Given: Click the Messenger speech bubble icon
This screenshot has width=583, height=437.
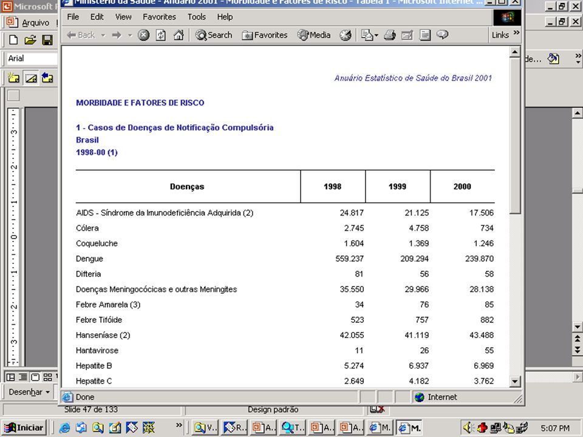Looking at the screenshot, I should pyautogui.click(x=442, y=35).
